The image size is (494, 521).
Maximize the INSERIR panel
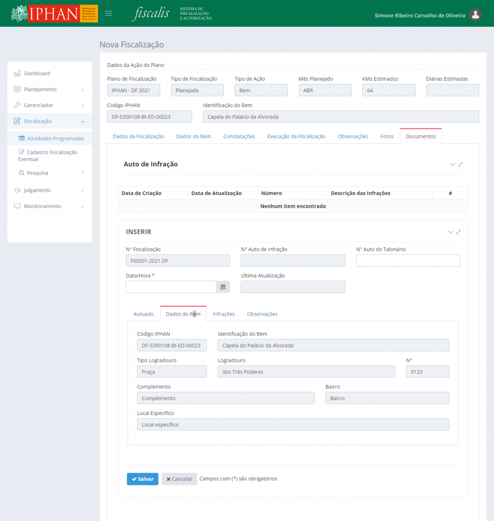coord(458,232)
